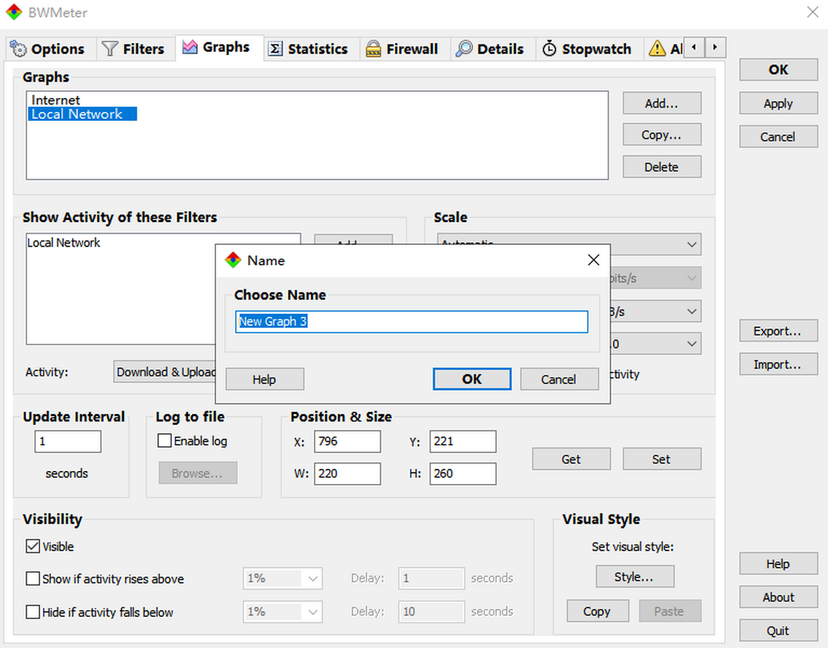
Task: Click the Alerts warning triangle icon
Action: click(x=658, y=49)
